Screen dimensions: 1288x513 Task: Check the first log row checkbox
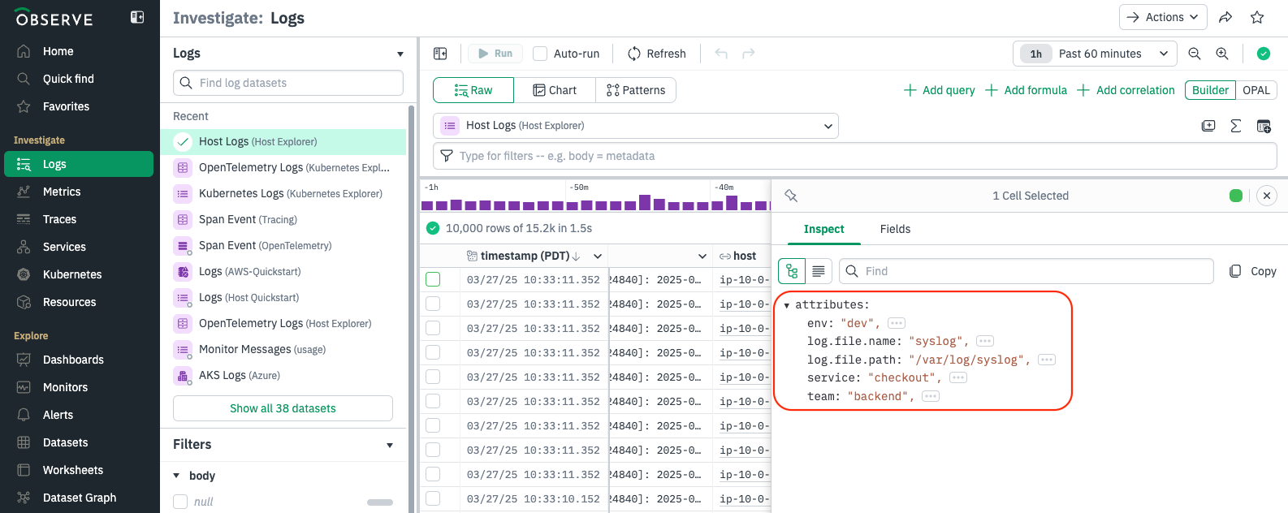pyautogui.click(x=433, y=279)
